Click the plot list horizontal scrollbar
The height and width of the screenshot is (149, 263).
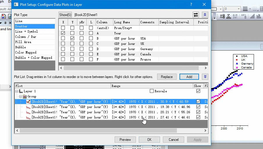[x=102, y=131]
